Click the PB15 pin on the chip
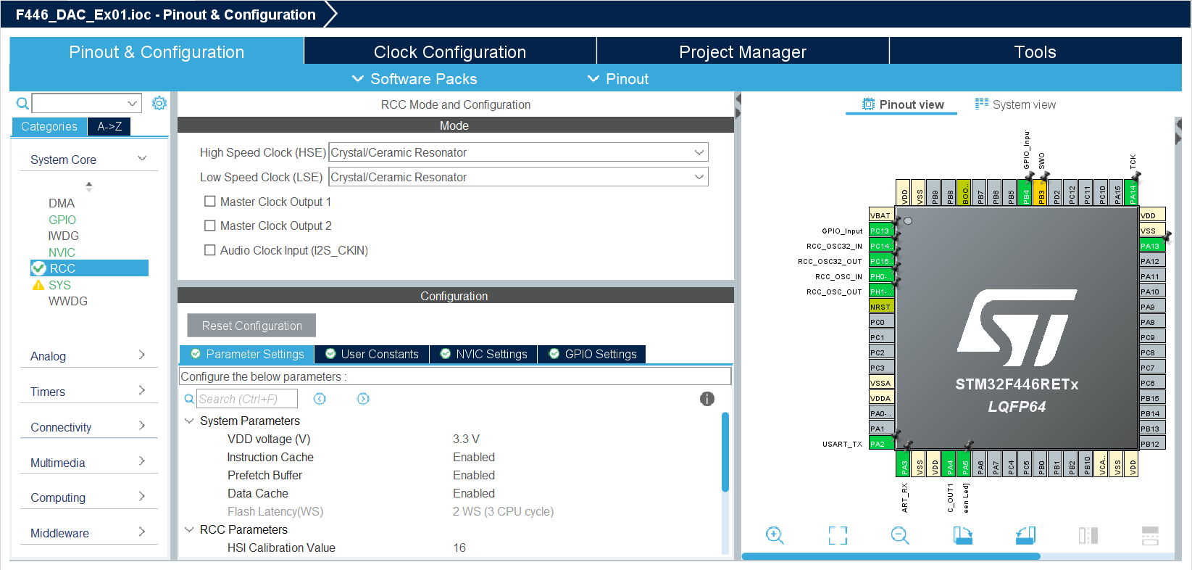This screenshot has height=570, width=1192. coord(1152,398)
